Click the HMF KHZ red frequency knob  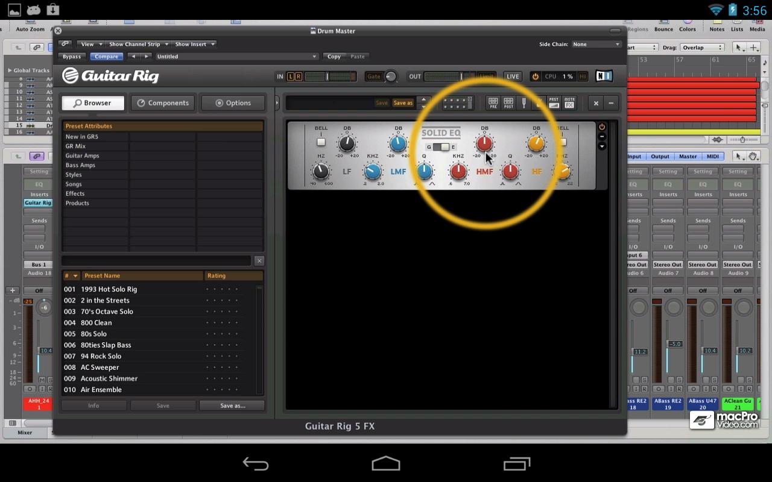pos(458,172)
